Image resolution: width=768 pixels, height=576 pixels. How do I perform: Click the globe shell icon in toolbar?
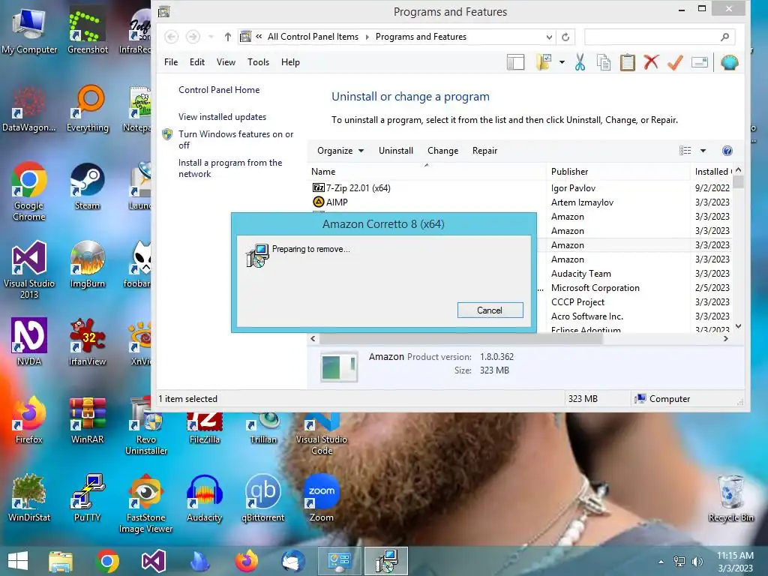[x=730, y=63]
